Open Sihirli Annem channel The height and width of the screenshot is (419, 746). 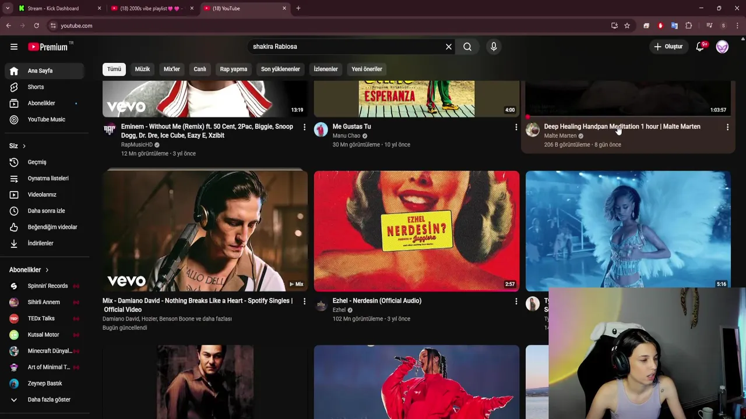[x=44, y=303]
